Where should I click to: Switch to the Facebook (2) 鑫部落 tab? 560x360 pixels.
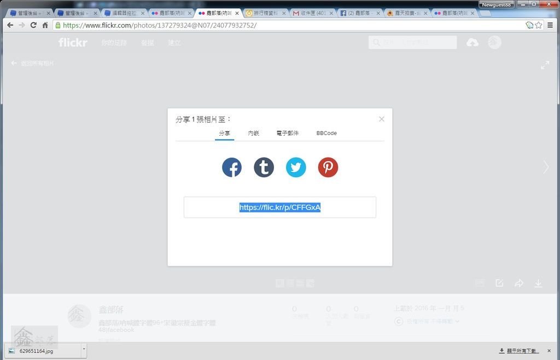coord(360,13)
